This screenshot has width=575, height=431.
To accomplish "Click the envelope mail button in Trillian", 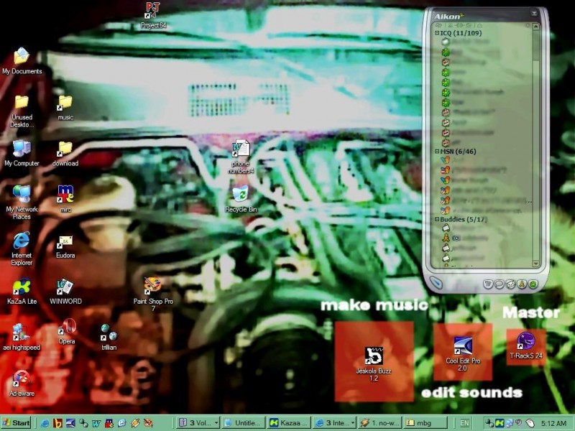I will coord(510,284).
